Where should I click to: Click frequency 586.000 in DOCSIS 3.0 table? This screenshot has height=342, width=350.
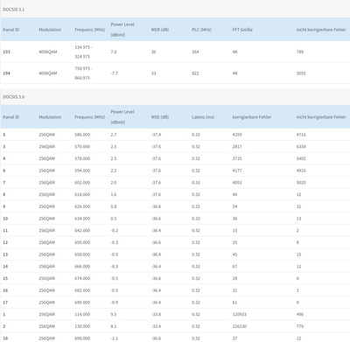coord(82,135)
